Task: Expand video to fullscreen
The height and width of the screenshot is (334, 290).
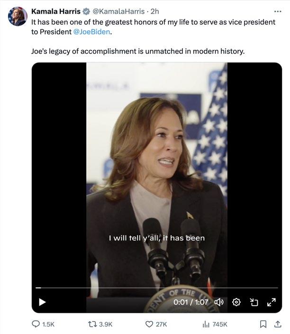Action: [271, 302]
